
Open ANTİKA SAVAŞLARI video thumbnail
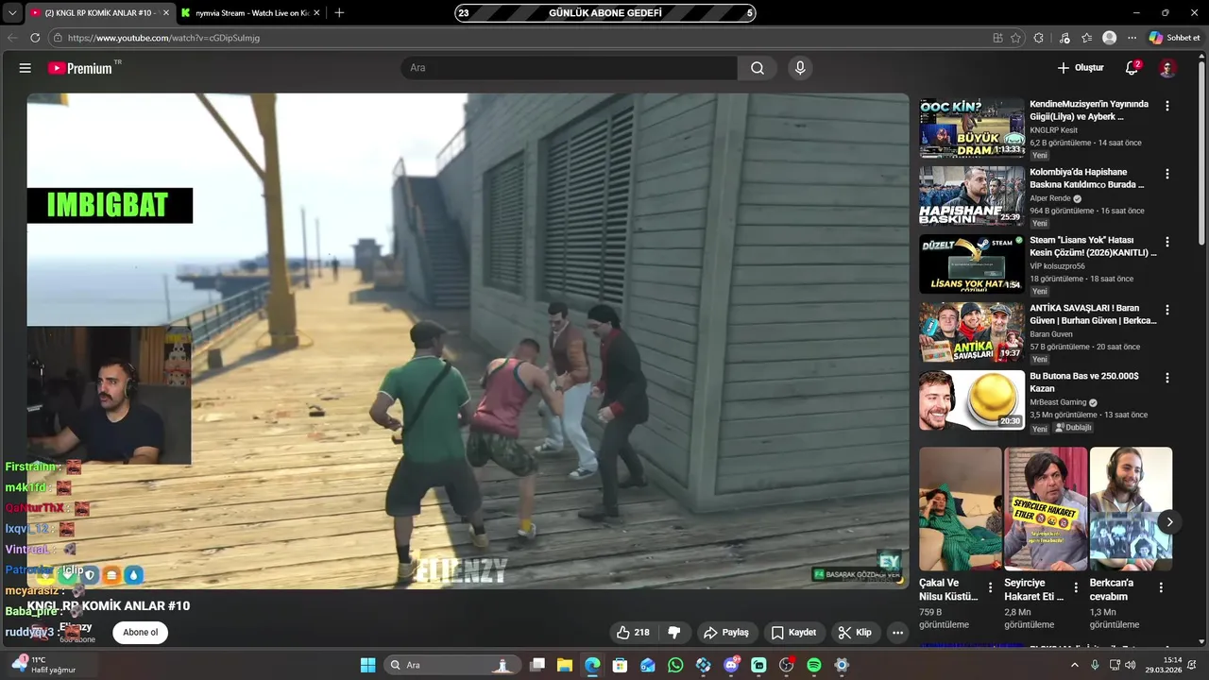tap(972, 332)
